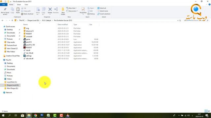
Task: Open Downloads under Quick access
Action: tap(10, 33)
